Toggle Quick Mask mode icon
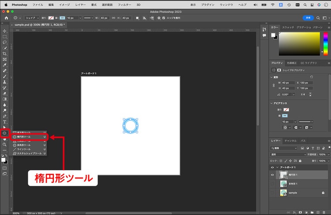 (x=4, y=168)
